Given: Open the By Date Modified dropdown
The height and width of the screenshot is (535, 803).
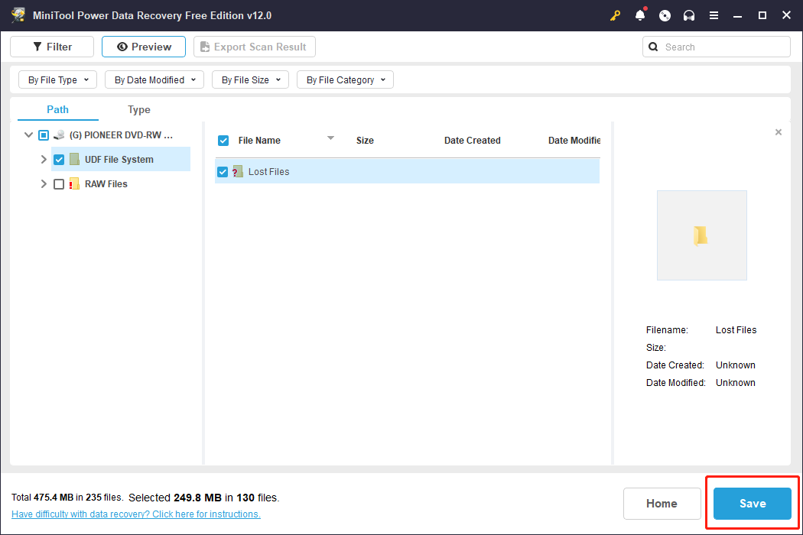Looking at the screenshot, I should click(154, 79).
